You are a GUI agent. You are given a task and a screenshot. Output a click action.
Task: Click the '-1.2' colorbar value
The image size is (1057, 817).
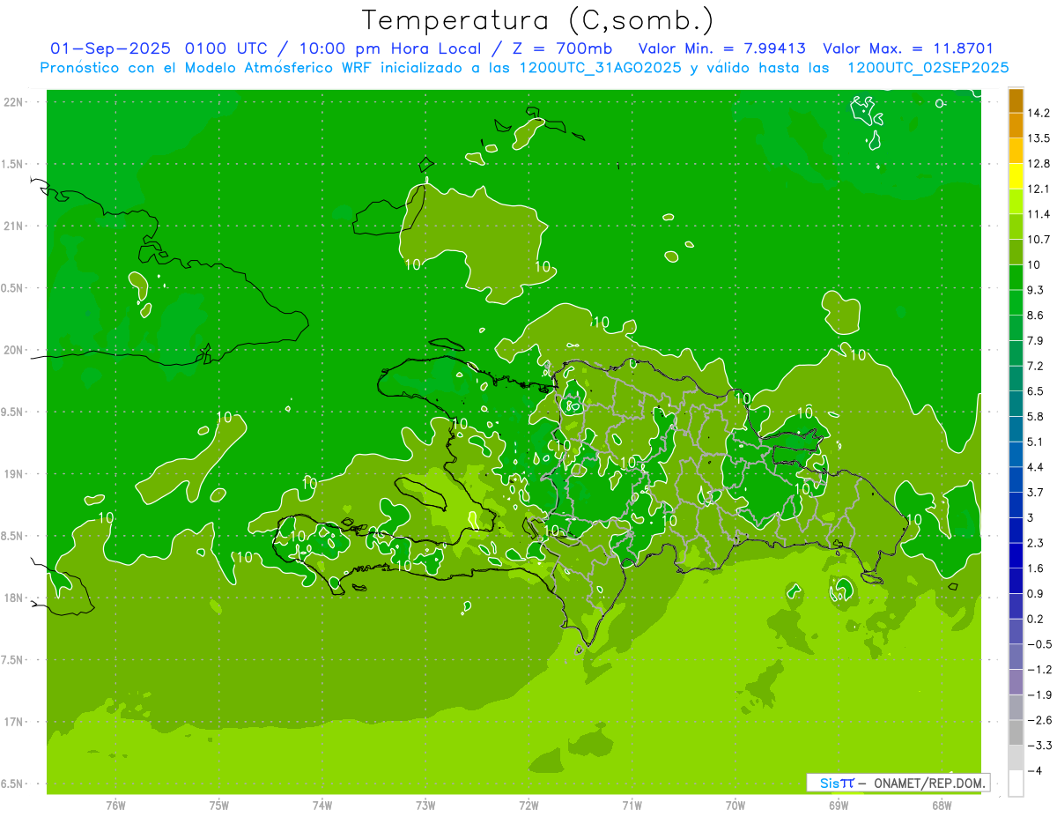click(x=1039, y=670)
